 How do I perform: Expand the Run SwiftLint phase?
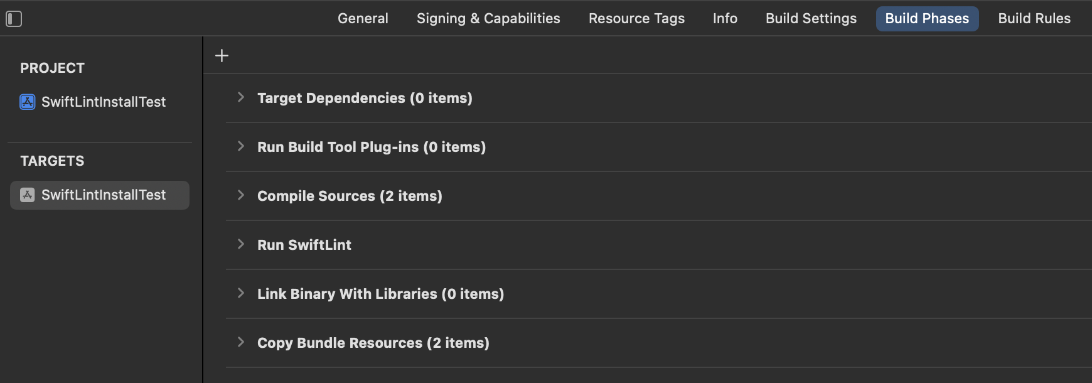(x=240, y=244)
